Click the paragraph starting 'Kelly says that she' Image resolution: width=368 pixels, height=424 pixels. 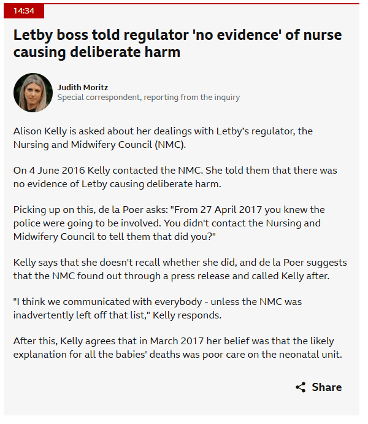coord(180,269)
